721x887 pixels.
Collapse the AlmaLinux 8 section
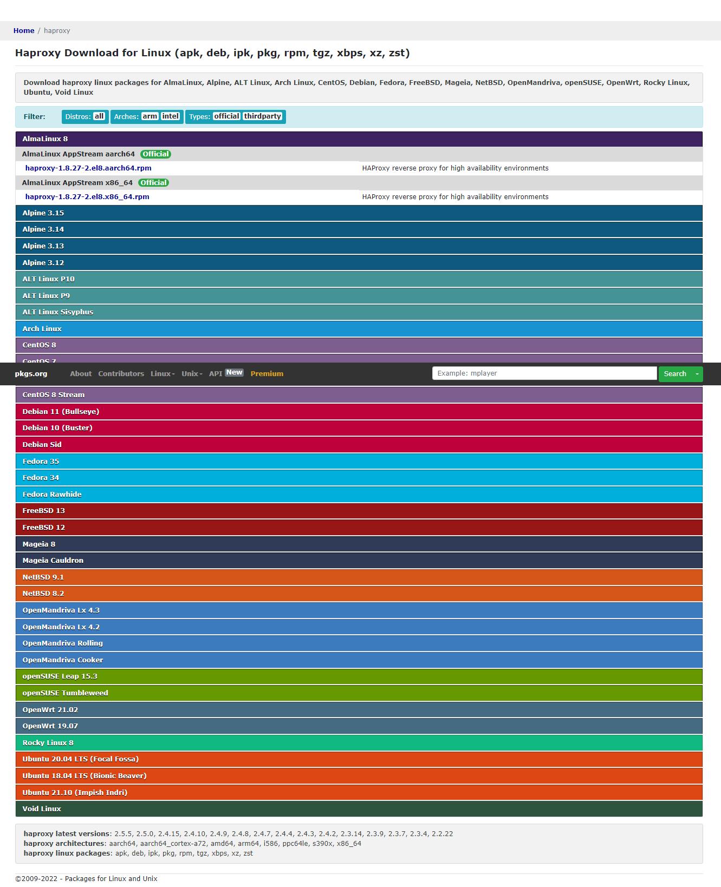click(359, 139)
